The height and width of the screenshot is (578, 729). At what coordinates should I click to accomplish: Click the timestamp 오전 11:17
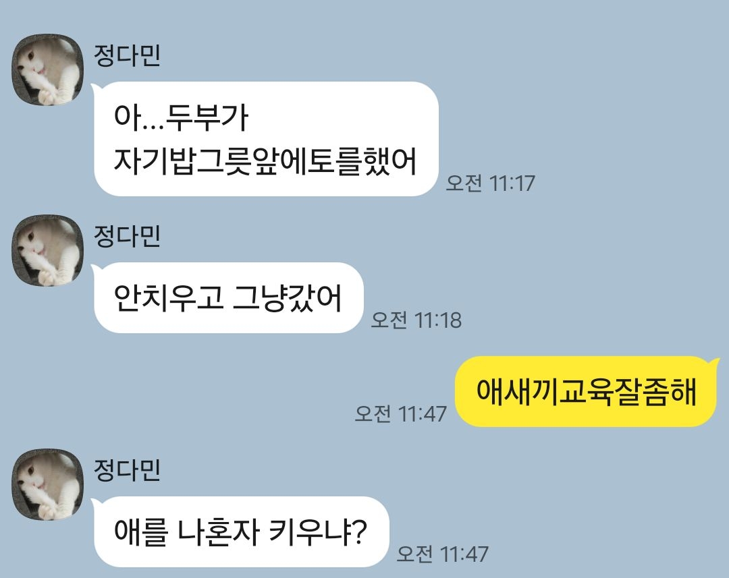click(x=491, y=183)
